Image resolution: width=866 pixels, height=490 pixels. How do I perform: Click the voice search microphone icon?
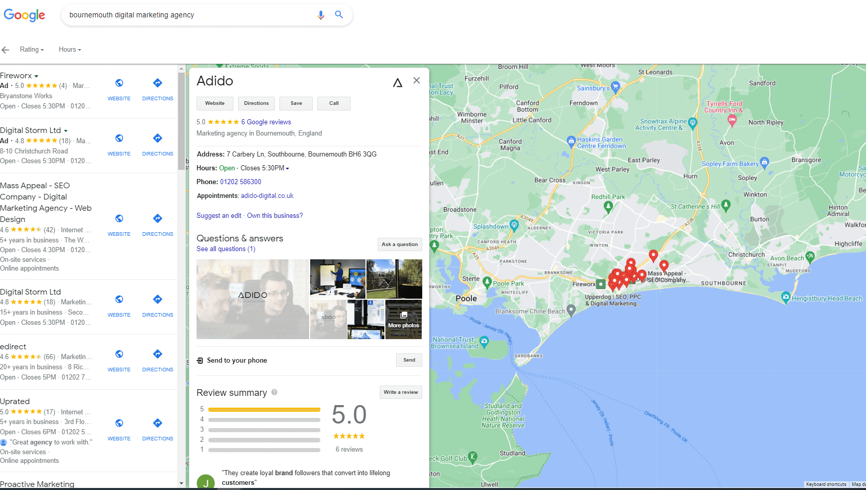(321, 15)
